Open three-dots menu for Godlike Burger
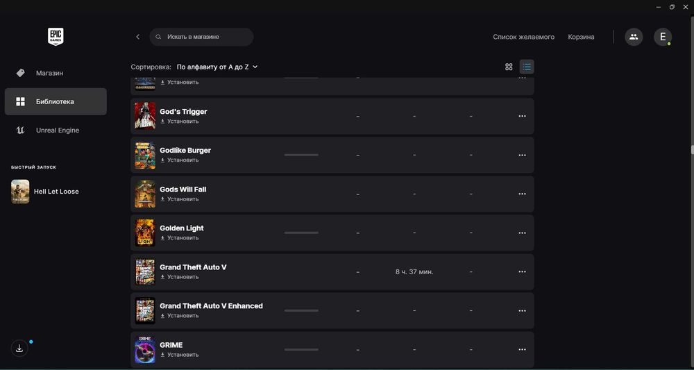The width and height of the screenshot is (694, 370). pyautogui.click(x=522, y=155)
